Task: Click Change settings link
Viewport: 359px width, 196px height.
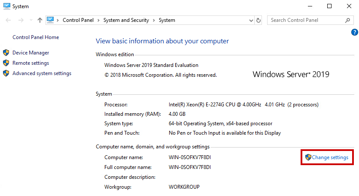Action: [330, 157]
